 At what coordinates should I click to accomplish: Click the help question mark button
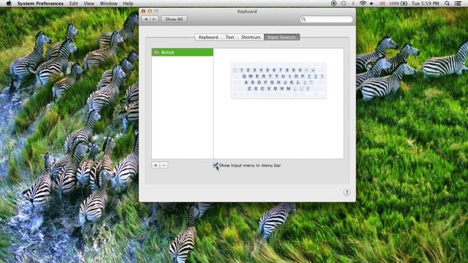coord(347,192)
